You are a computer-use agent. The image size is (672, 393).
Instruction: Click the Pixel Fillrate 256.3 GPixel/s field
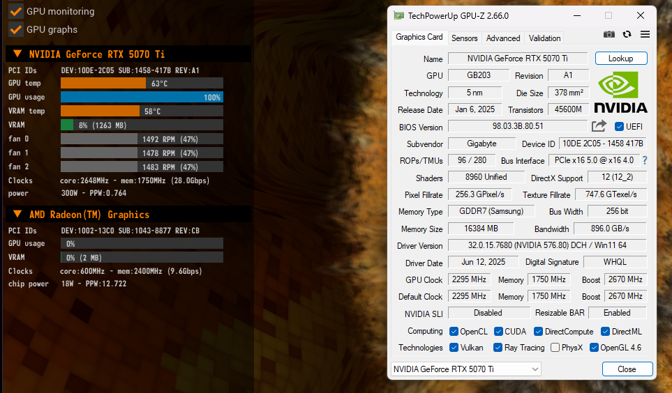tap(480, 194)
